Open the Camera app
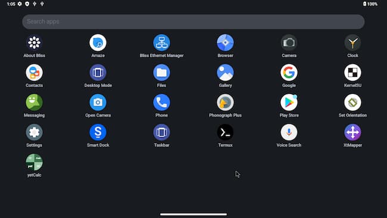 pos(289,43)
